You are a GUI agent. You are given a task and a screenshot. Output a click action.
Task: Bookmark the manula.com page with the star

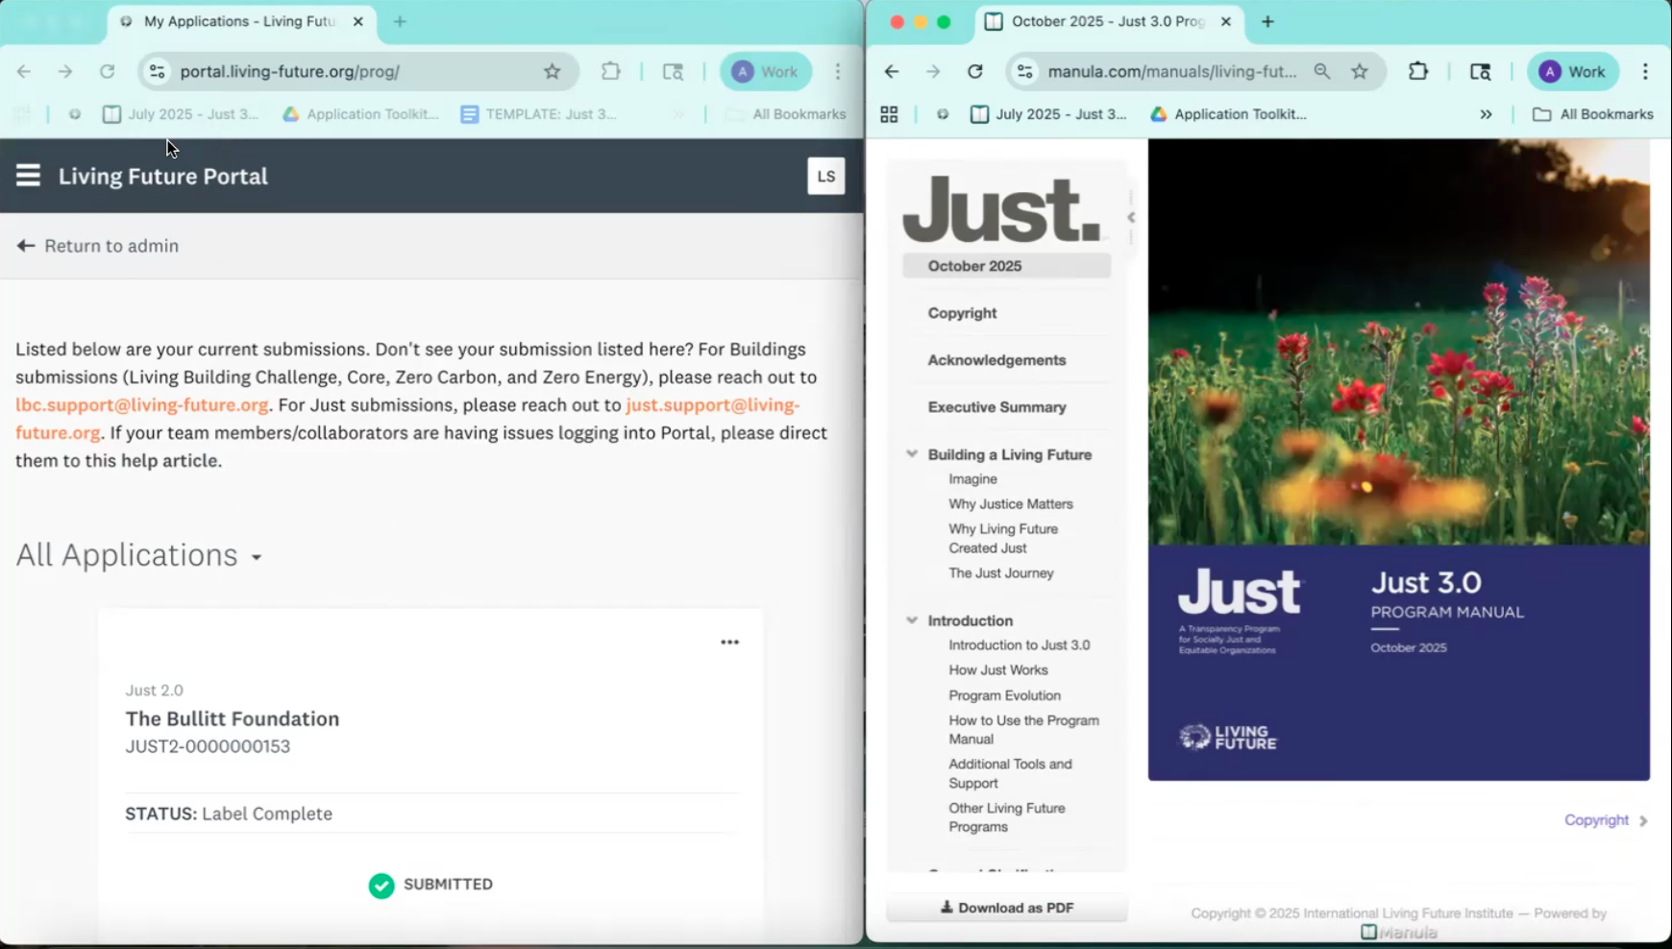pos(1360,71)
